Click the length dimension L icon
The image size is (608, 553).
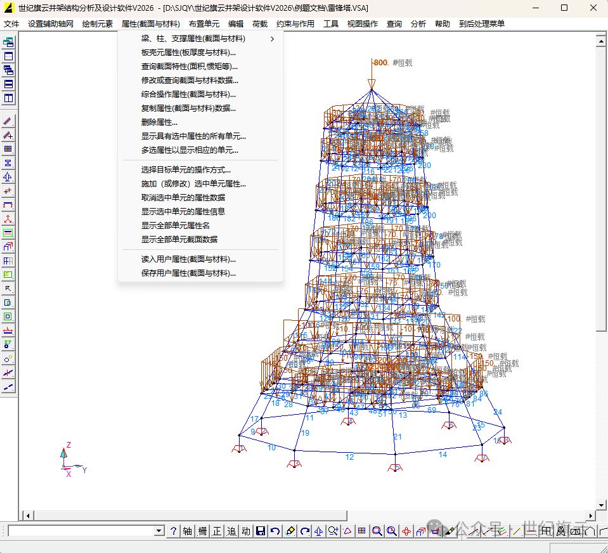pos(8,331)
